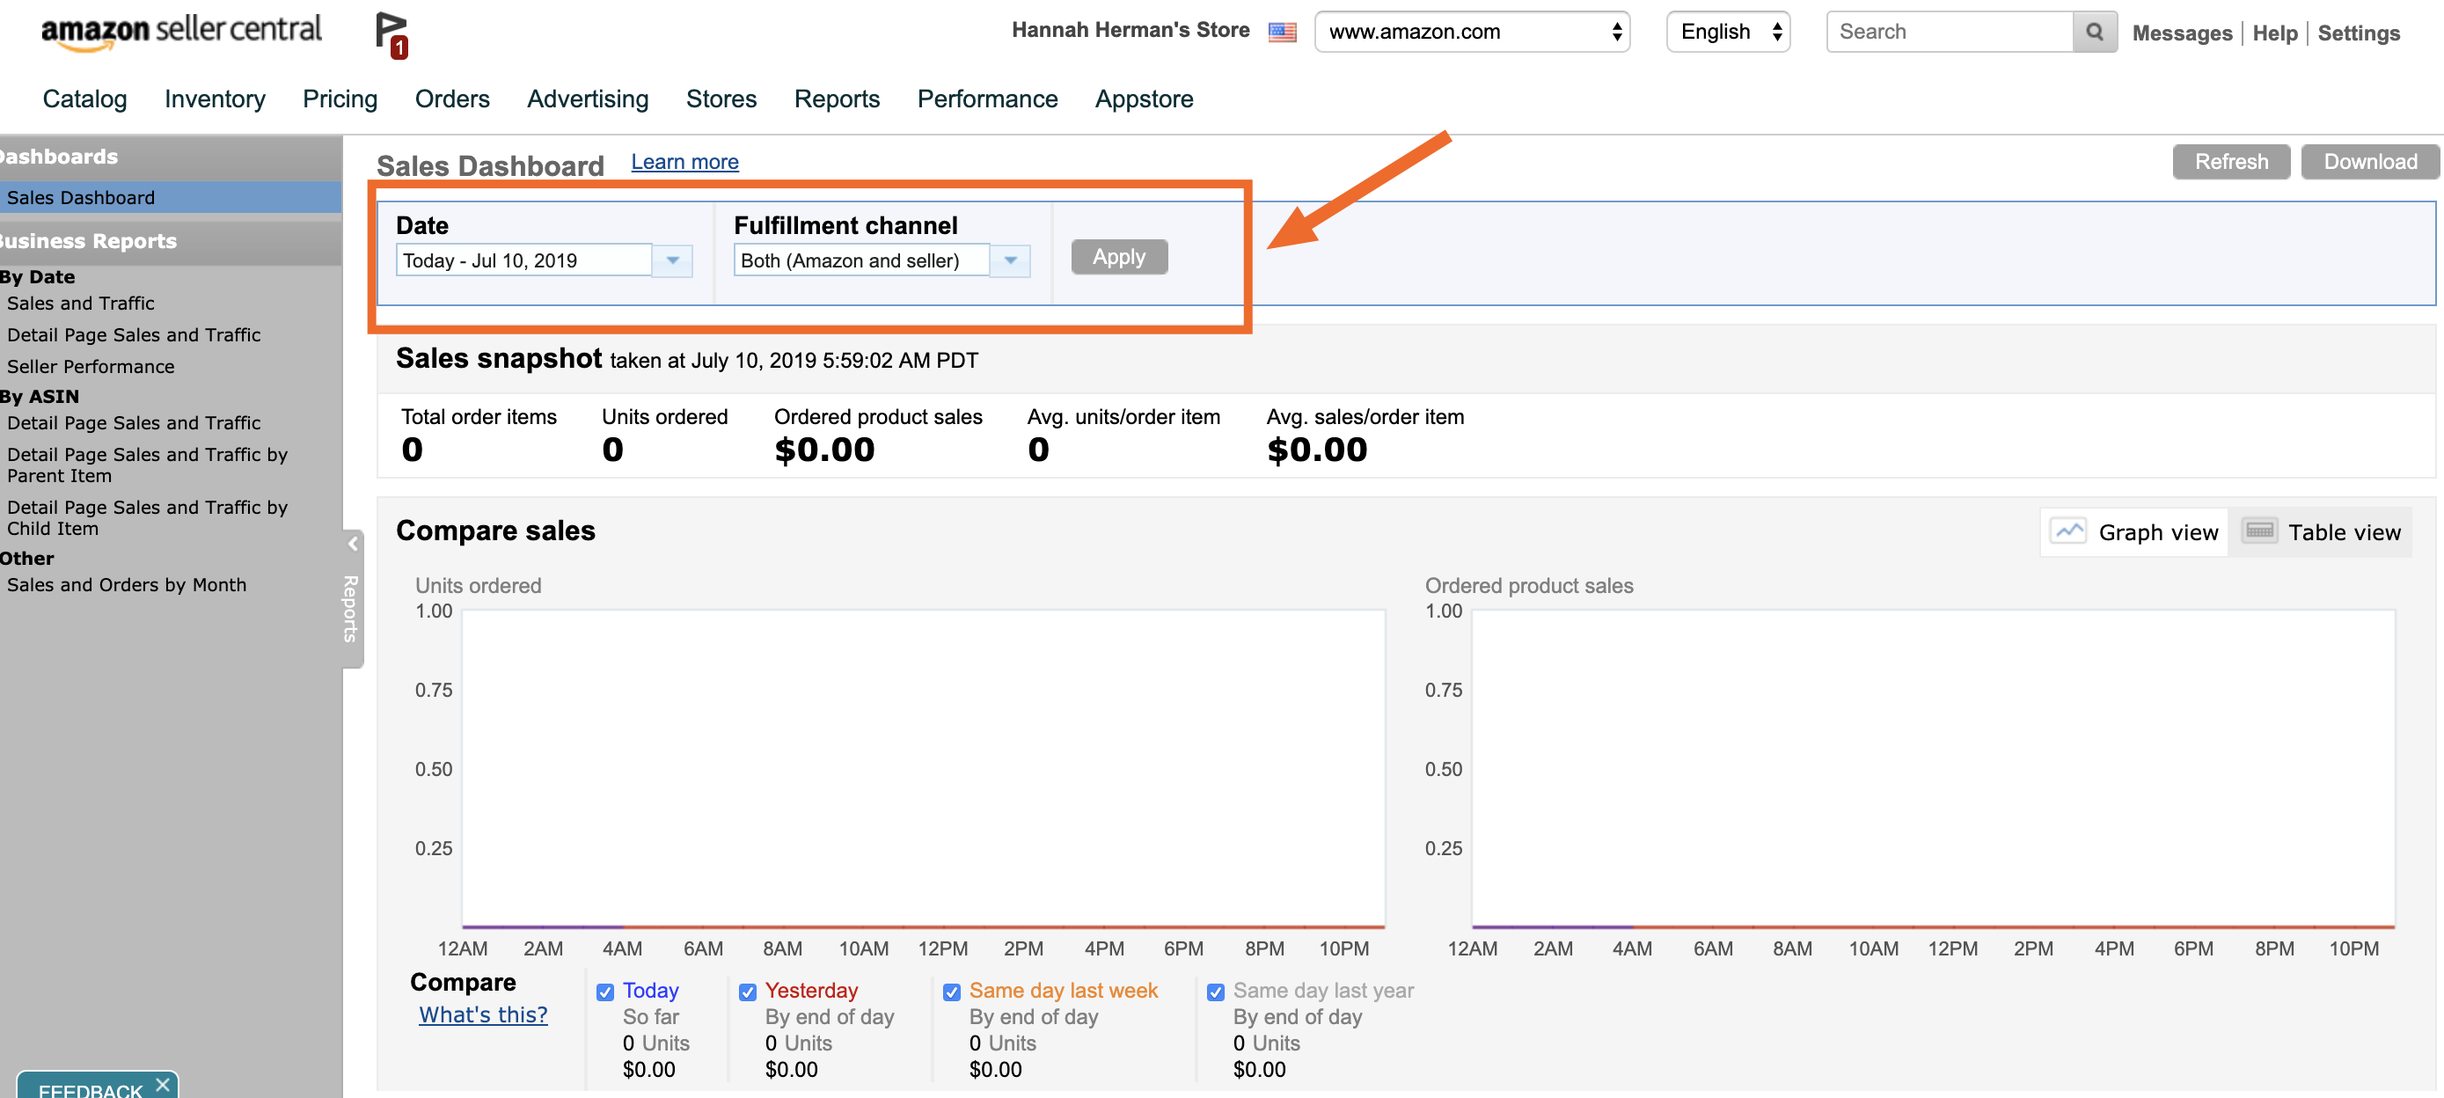Open By ASIN Detail Page Sales and Traffic
Image resolution: width=2444 pixels, height=1098 pixels.
coord(134,423)
